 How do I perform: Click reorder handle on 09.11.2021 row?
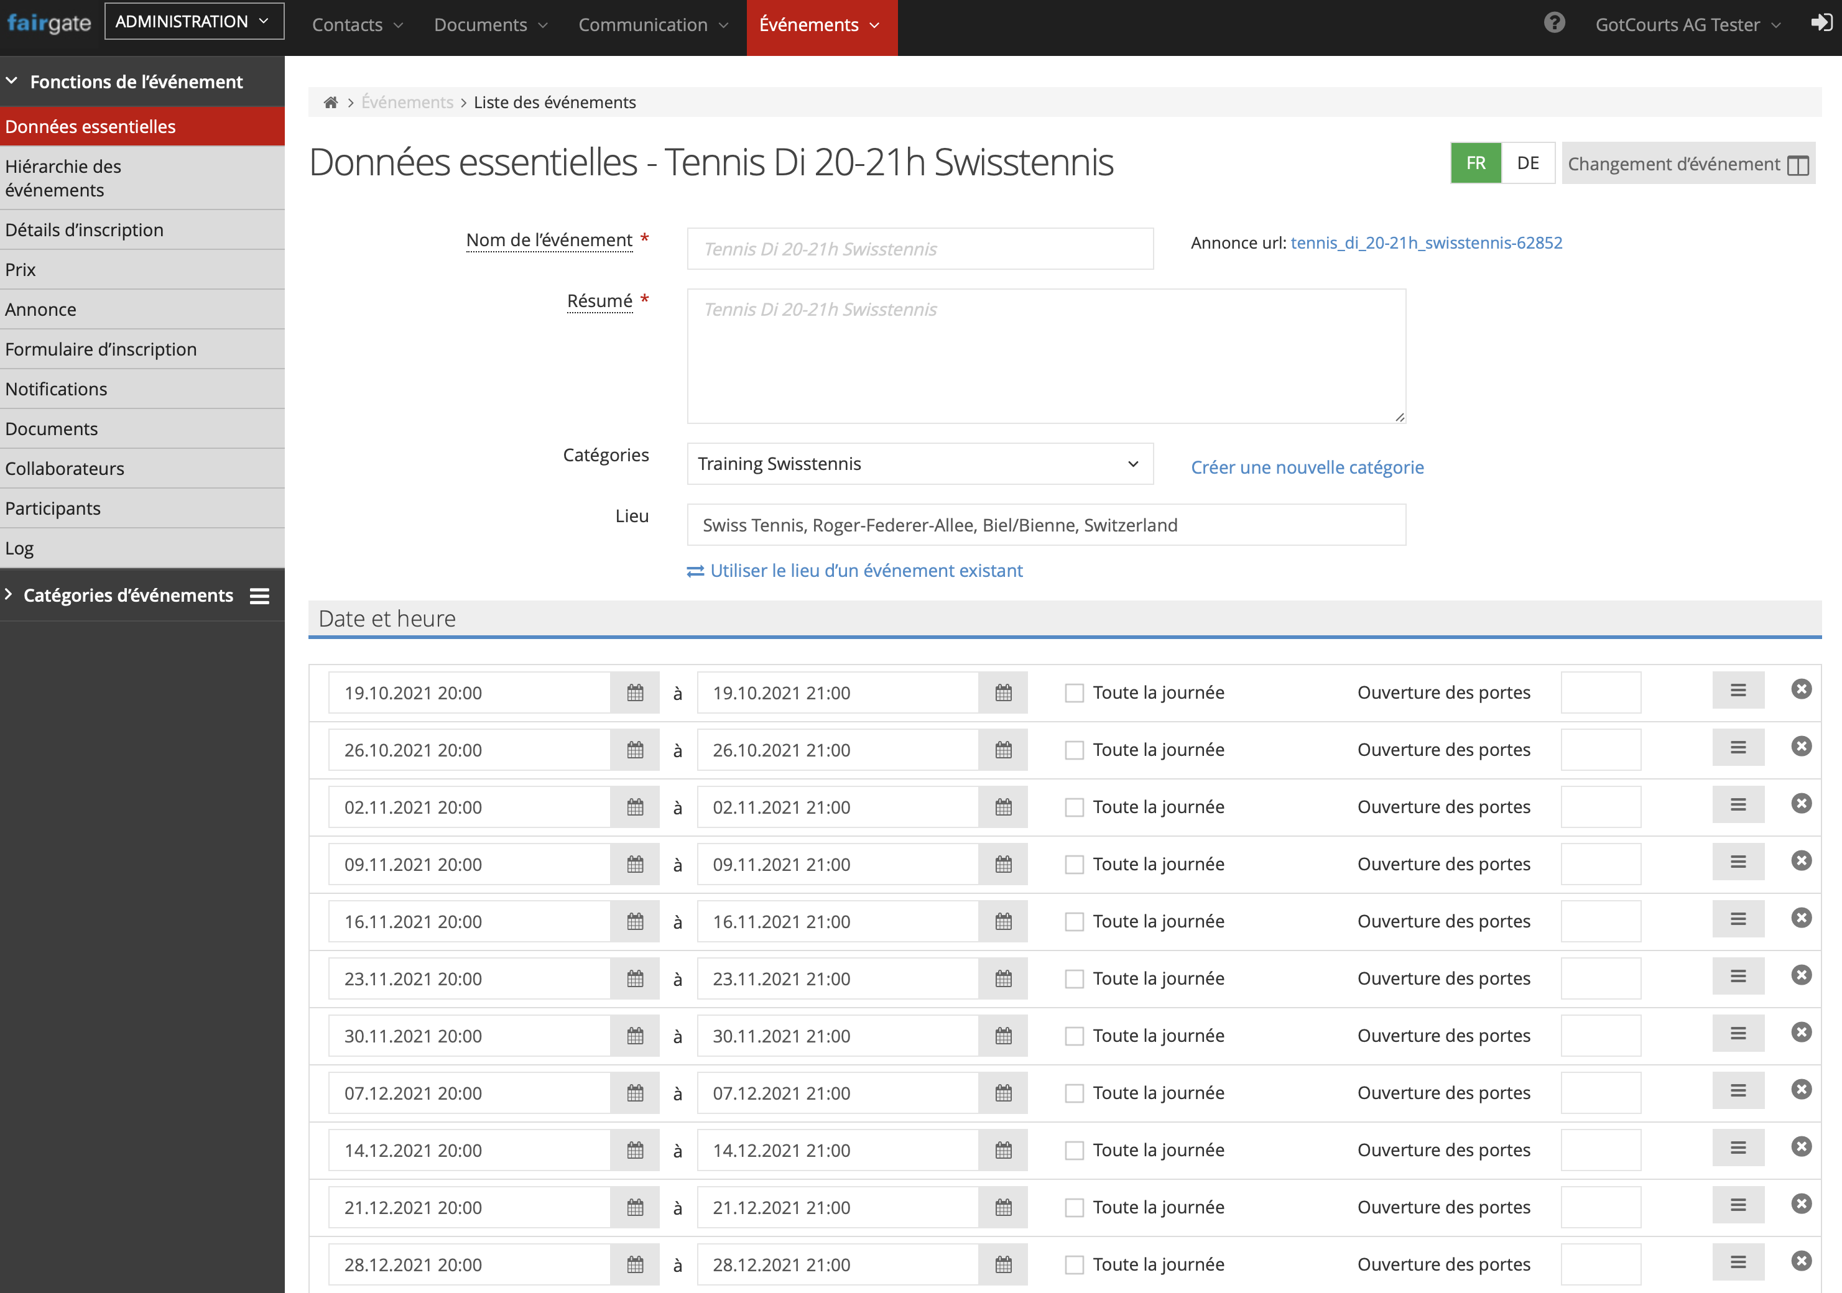1738,862
